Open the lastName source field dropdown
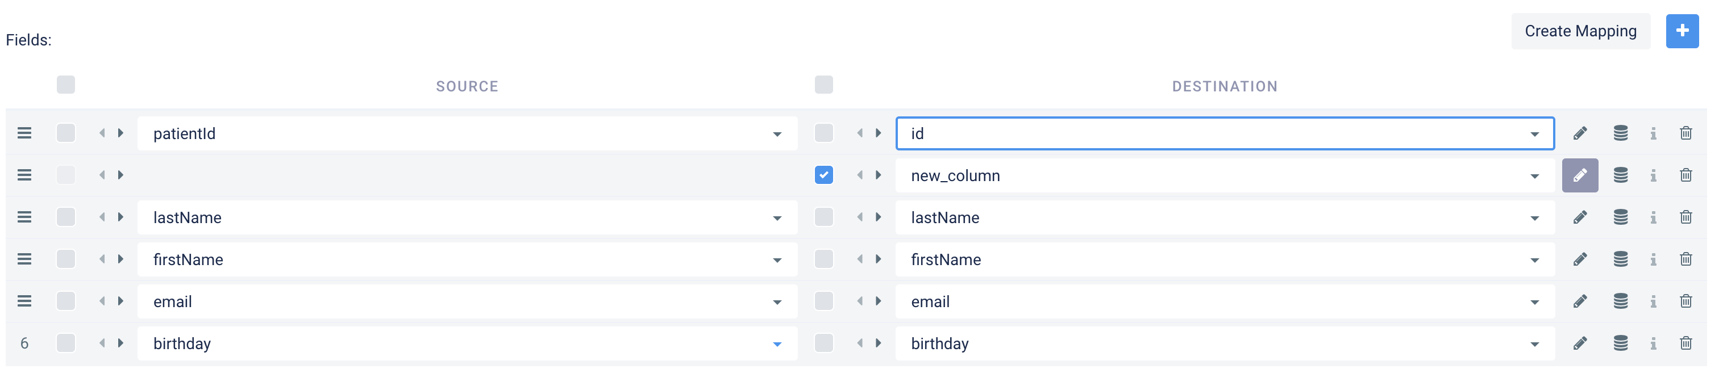The height and width of the screenshot is (369, 1723). (x=777, y=219)
